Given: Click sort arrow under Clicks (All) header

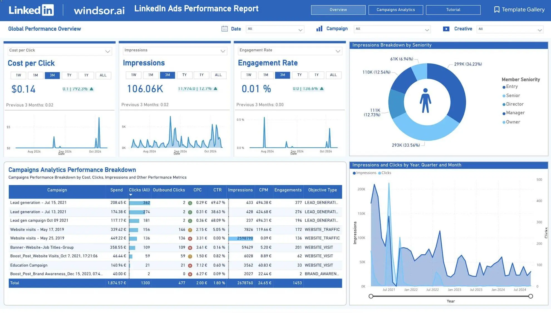Looking at the screenshot, I should click(x=131, y=195).
